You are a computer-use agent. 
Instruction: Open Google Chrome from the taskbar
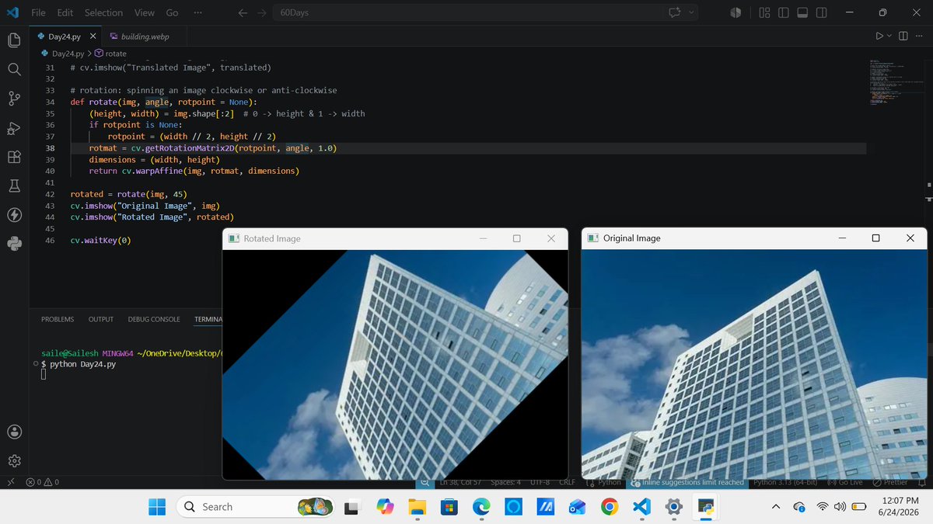tap(610, 507)
